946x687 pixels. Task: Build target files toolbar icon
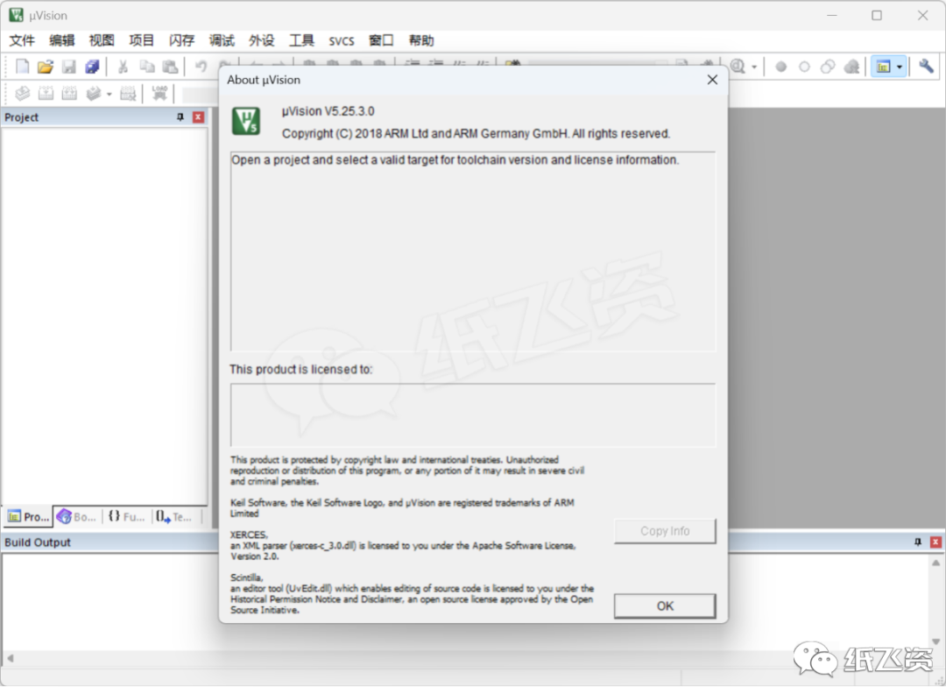click(x=46, y=94)
